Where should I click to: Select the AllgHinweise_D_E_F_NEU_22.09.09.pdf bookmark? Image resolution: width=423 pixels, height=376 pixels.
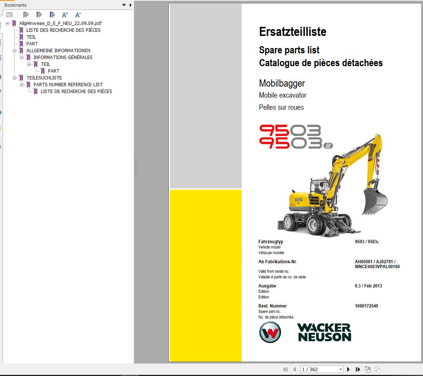[60, 23]
